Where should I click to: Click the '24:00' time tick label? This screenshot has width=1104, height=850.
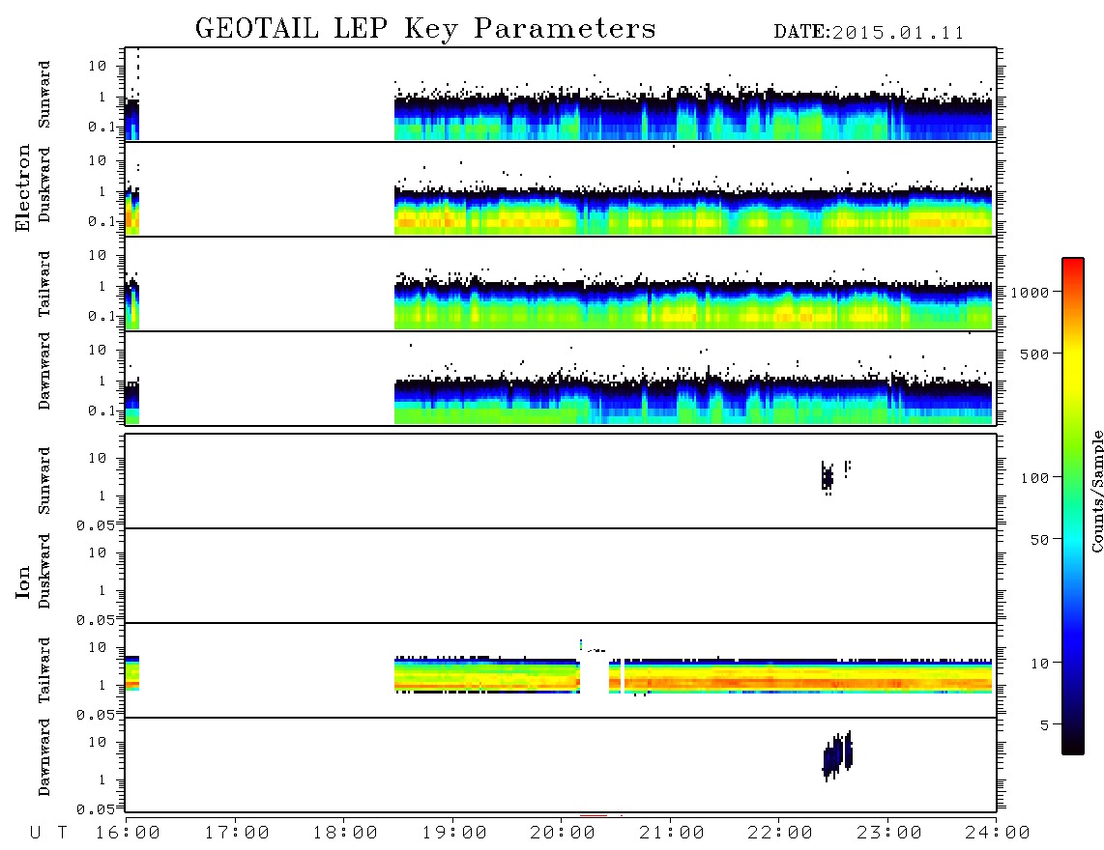pyautogui.click(x=998, y=834)
